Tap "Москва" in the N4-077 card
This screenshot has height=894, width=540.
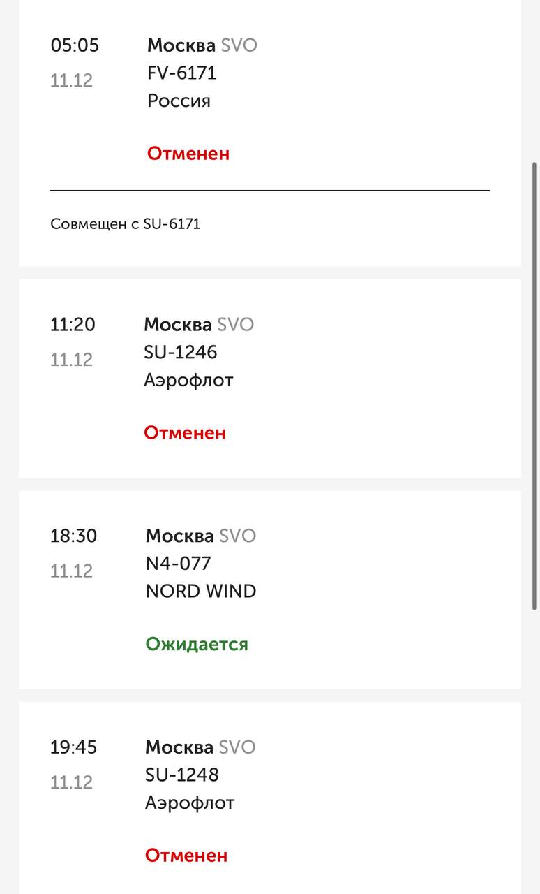180,536
